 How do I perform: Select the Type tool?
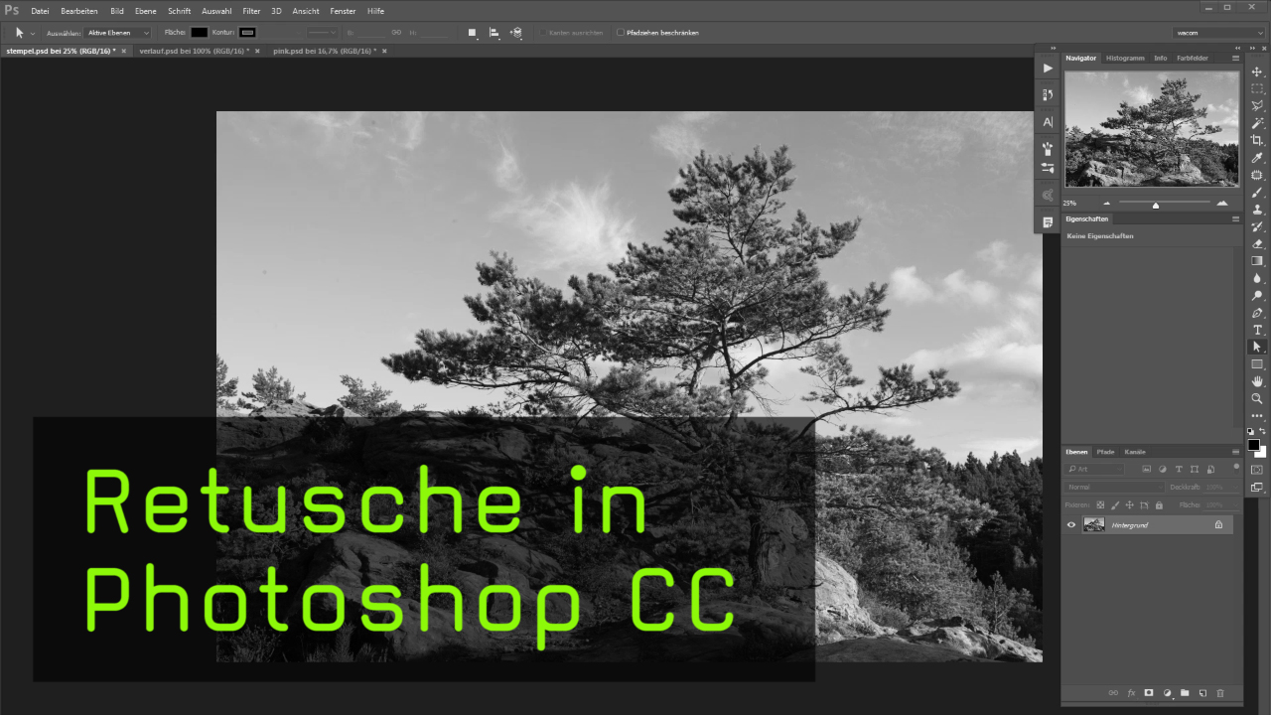pos(1257,329)
